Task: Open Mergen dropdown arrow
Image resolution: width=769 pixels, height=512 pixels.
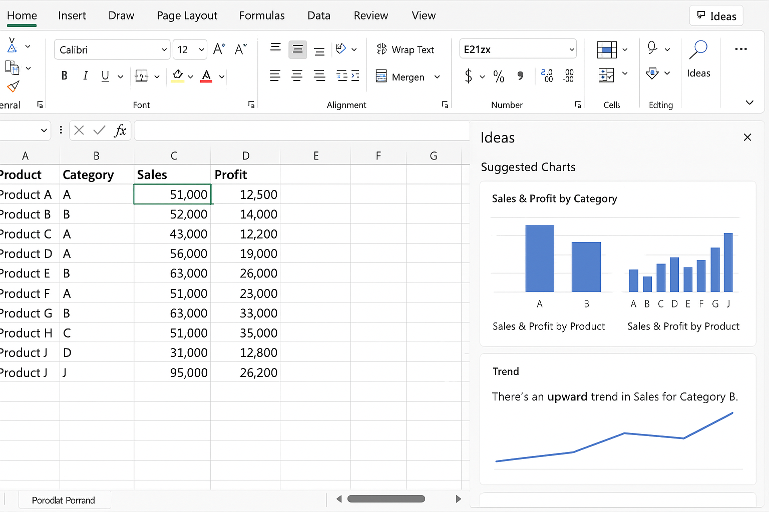Action: 437,76
